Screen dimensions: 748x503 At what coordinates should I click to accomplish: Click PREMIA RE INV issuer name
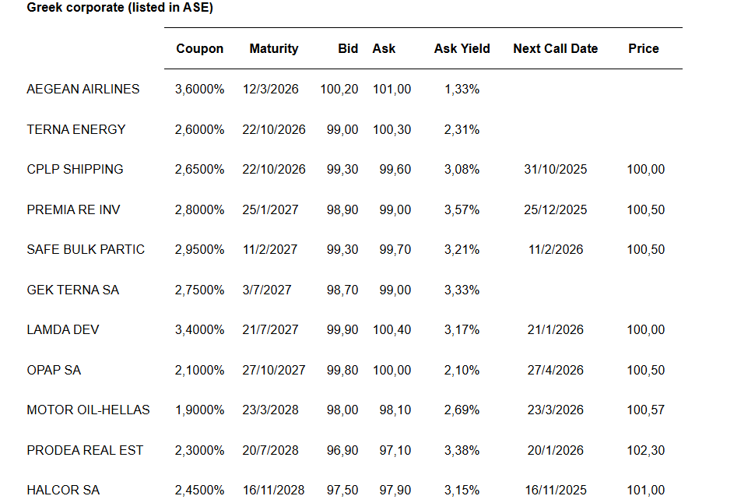pyautogui.click(x=74, y=209)
